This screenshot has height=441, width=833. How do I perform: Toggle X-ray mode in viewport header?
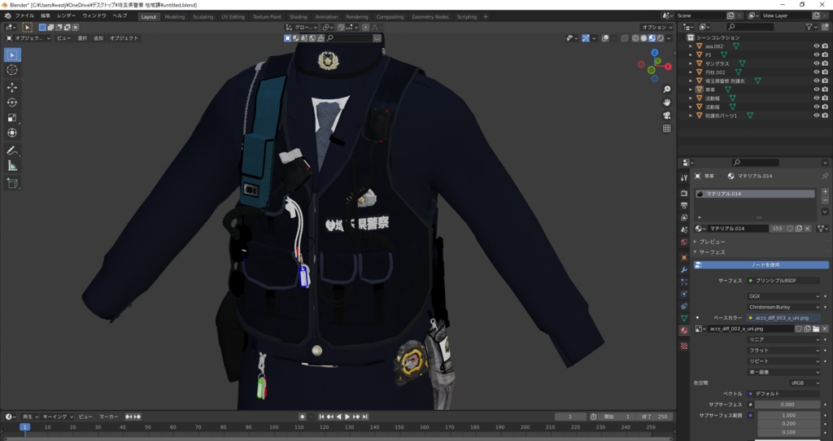[625, 38]
